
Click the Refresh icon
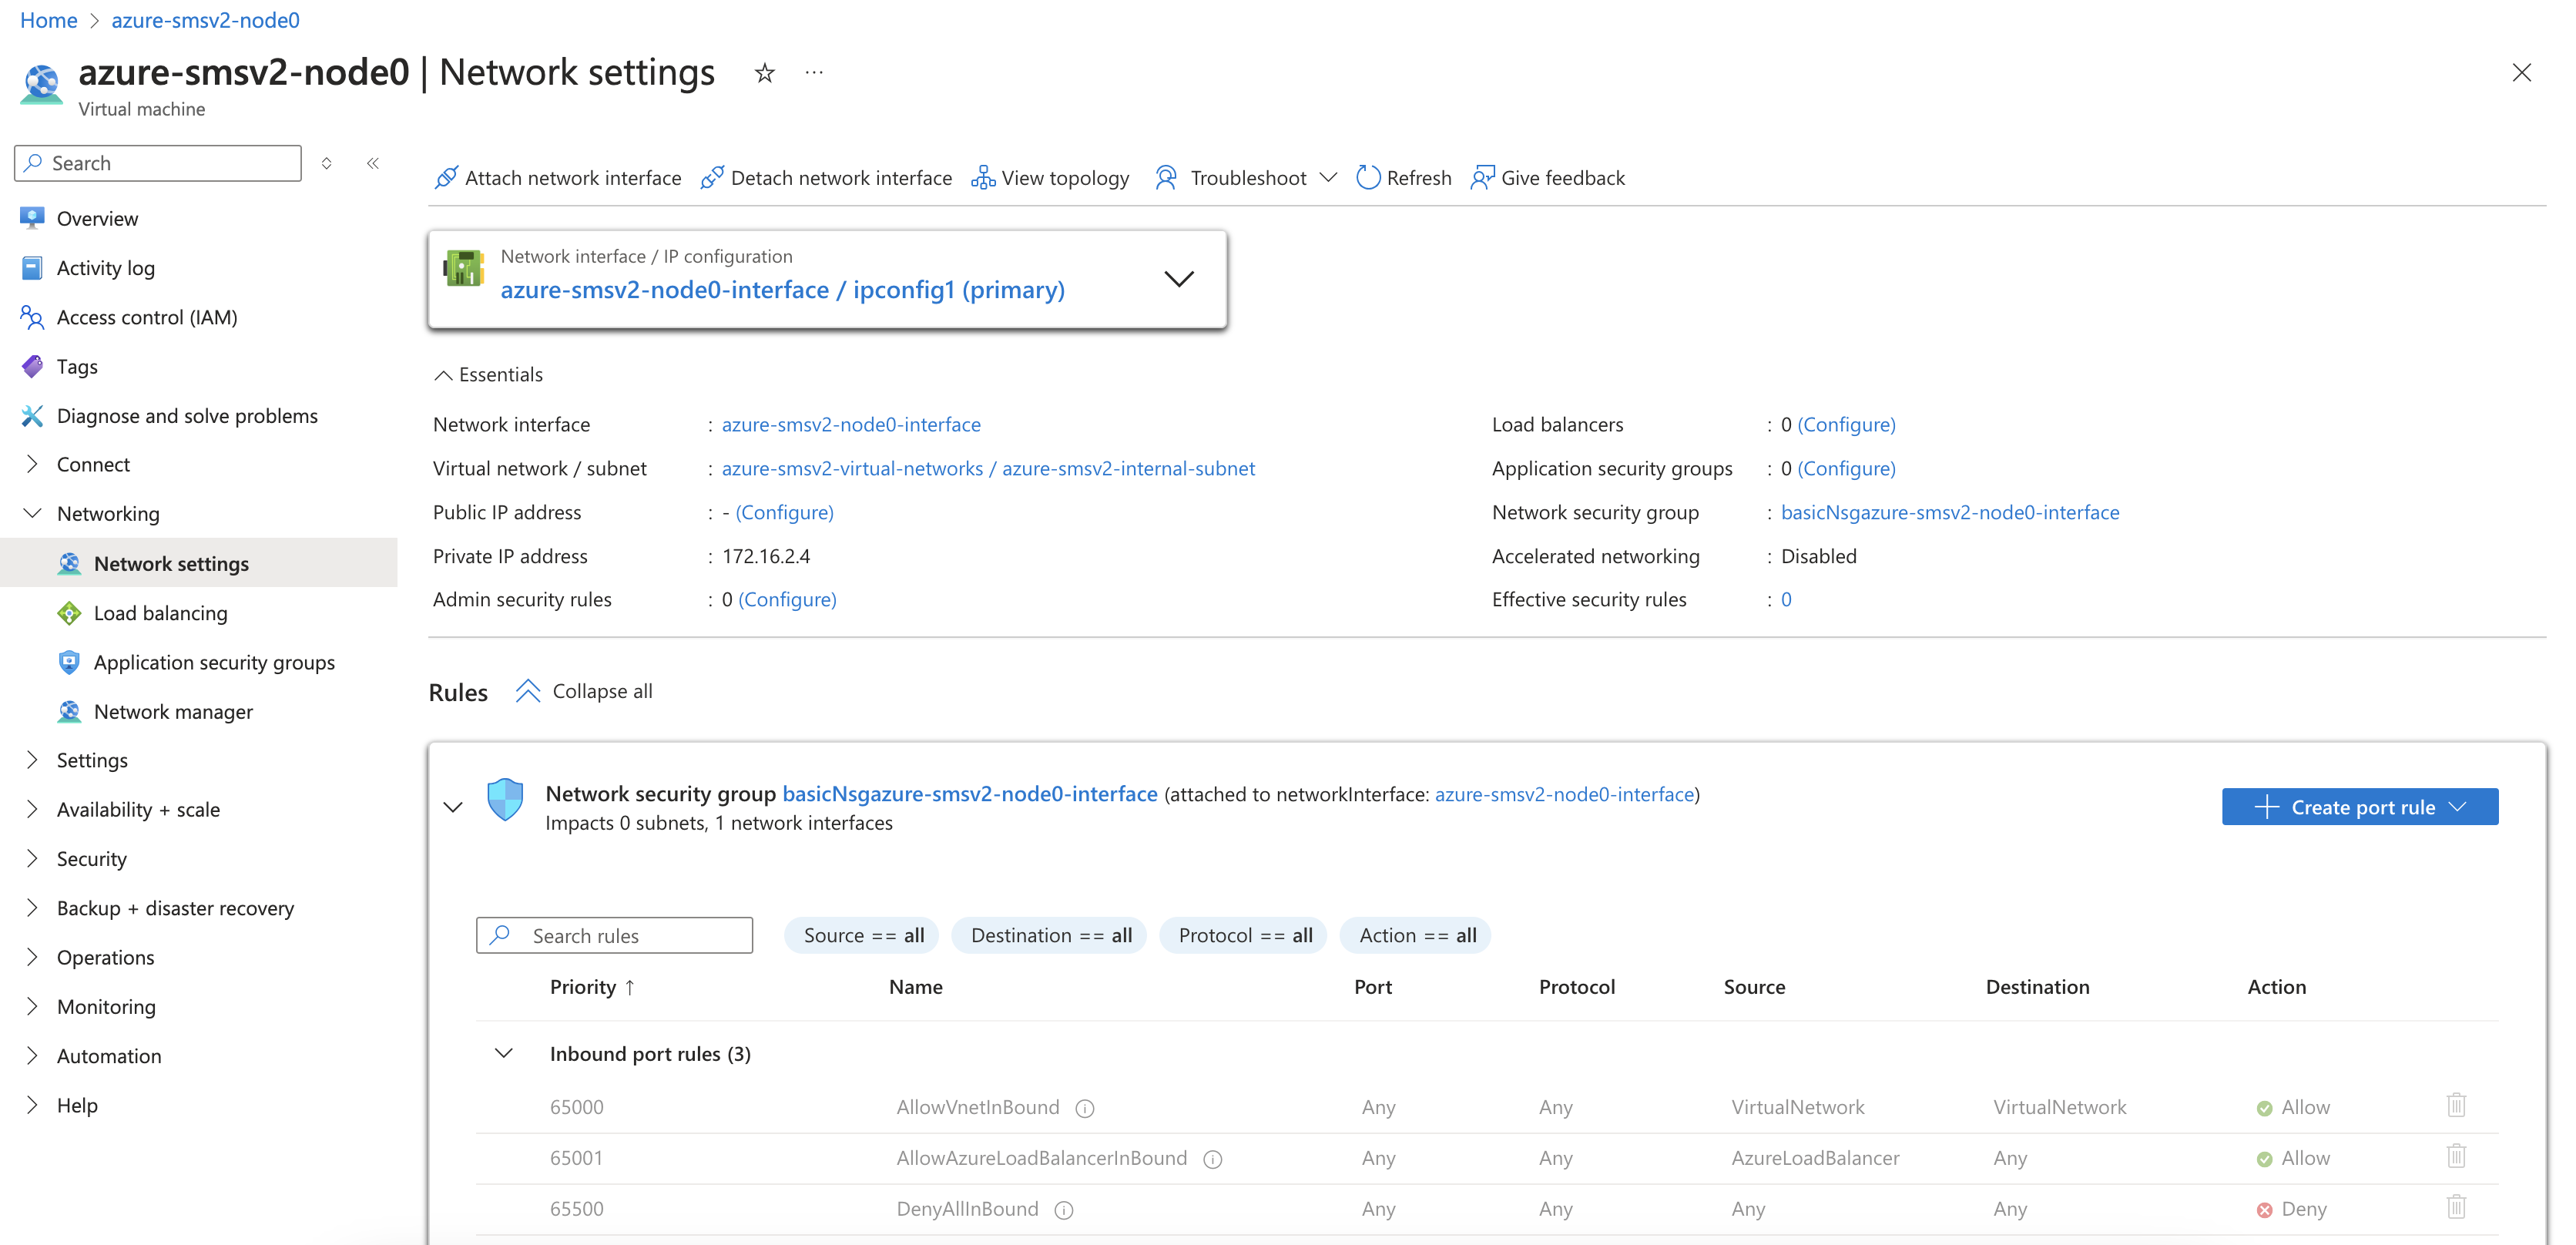click(x=1369, y=177)
